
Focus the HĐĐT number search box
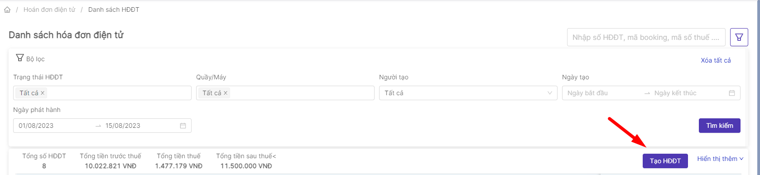coord(646,37)
